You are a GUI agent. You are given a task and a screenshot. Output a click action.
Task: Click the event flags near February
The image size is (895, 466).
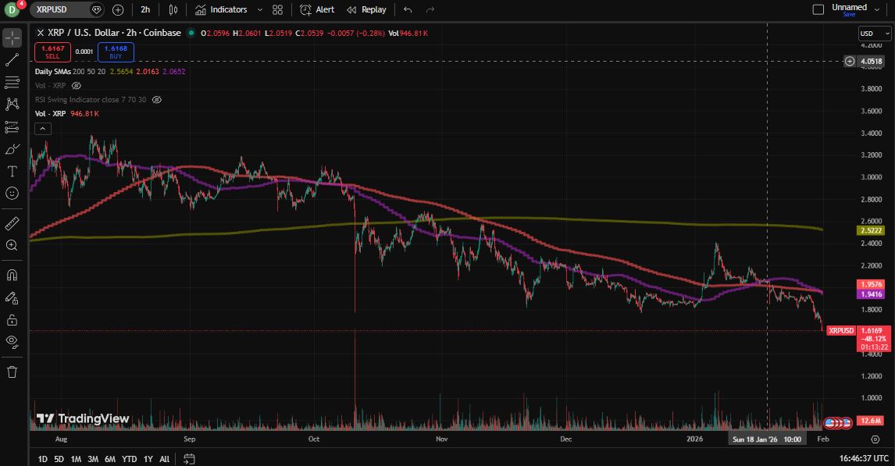pyautogui.click(x=839, y=423)
